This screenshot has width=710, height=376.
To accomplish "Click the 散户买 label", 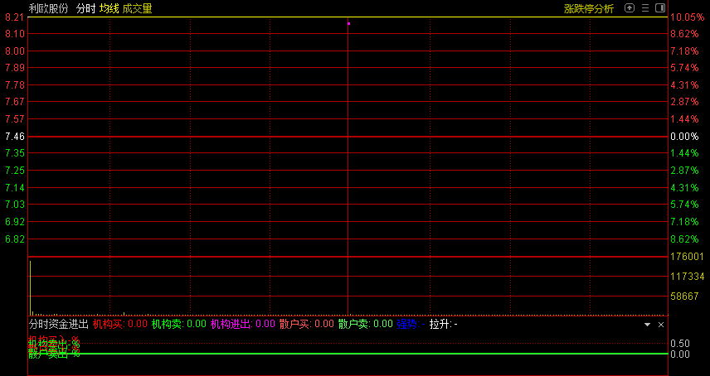I will (x=294, y=324).
